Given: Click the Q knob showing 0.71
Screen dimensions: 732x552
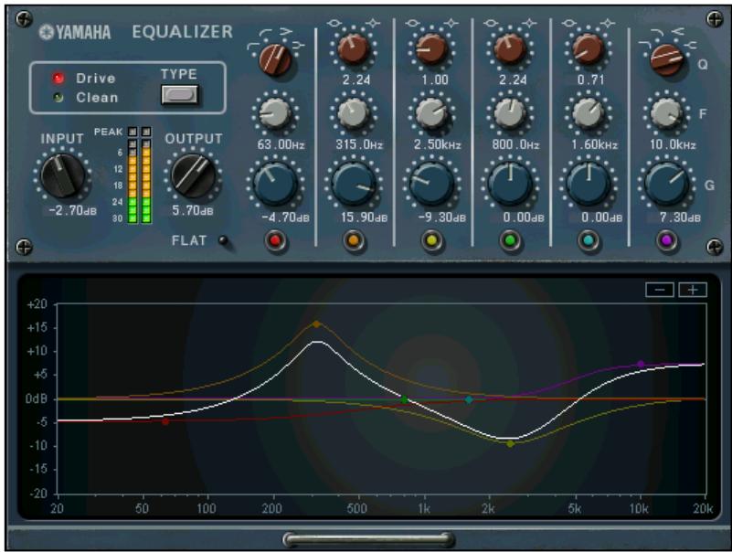Looking at the screenshot, I should (589, 49).
